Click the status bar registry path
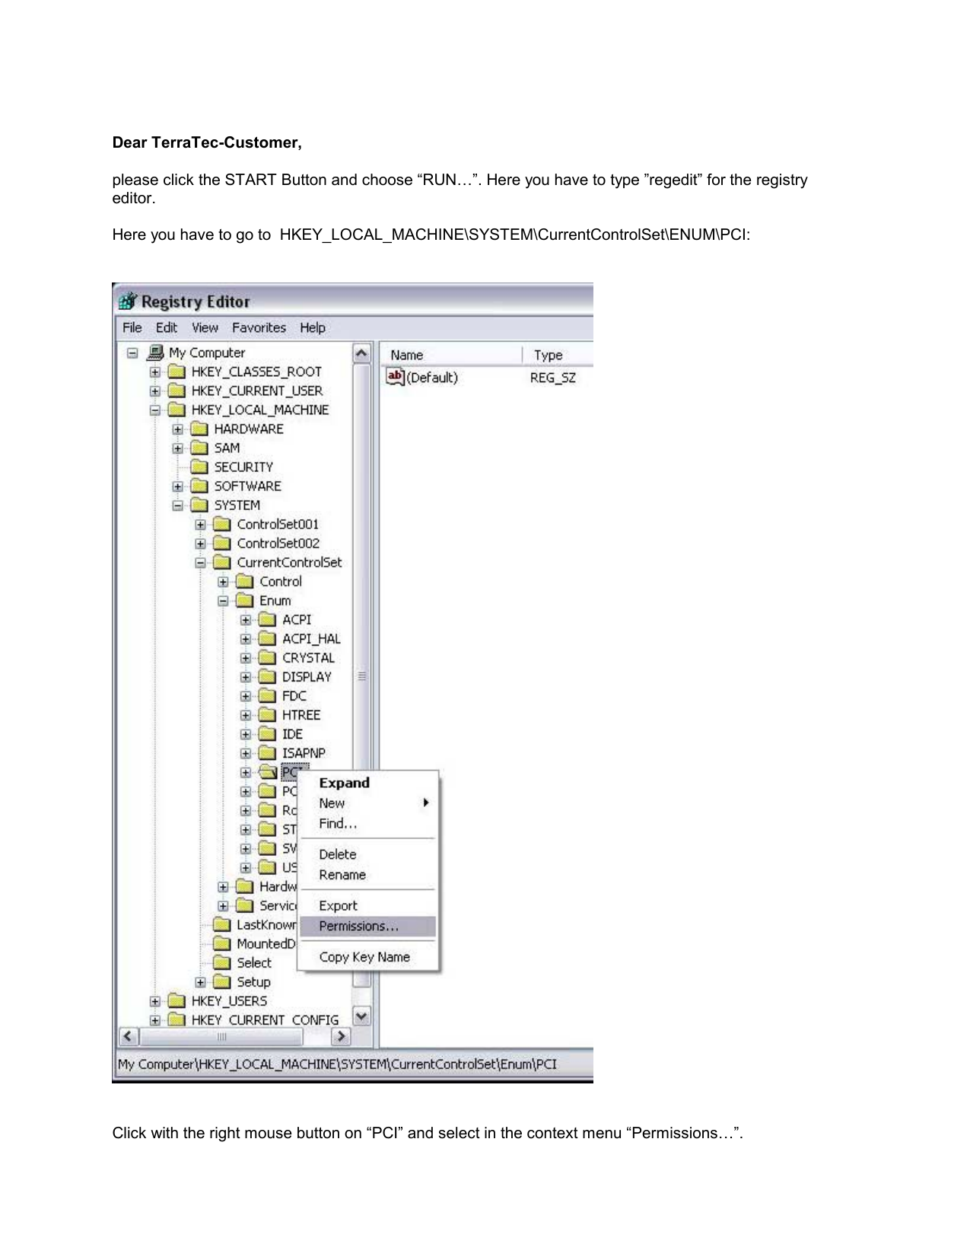 pyautogui.click(x=337, y=1064)
